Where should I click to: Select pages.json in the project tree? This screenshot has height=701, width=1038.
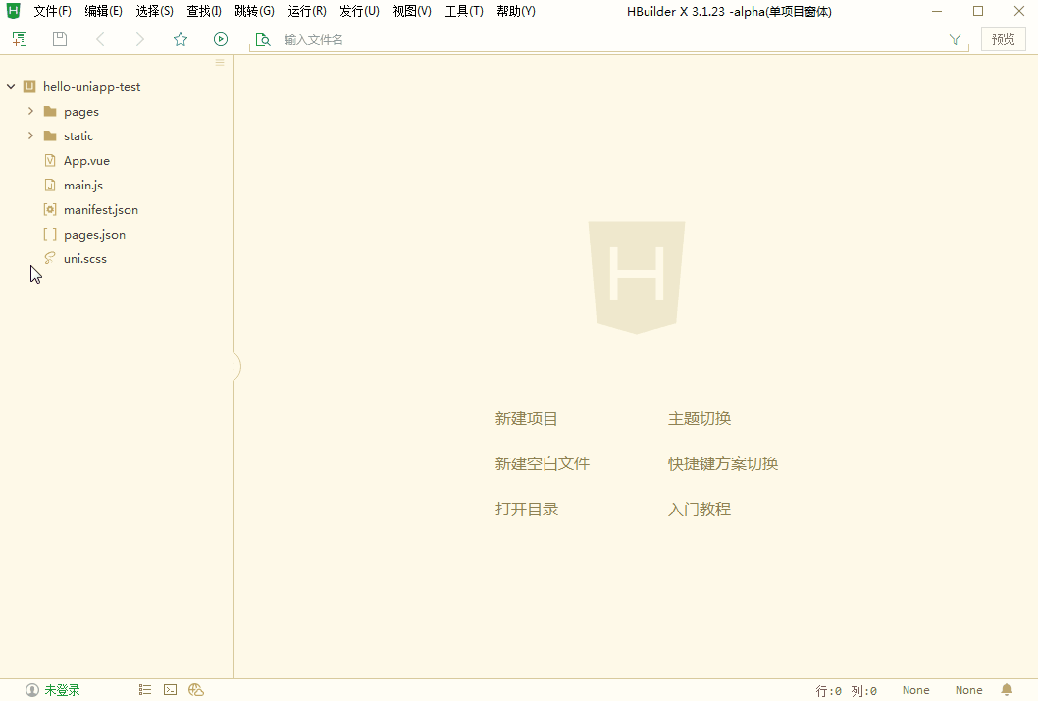(94, 234)
